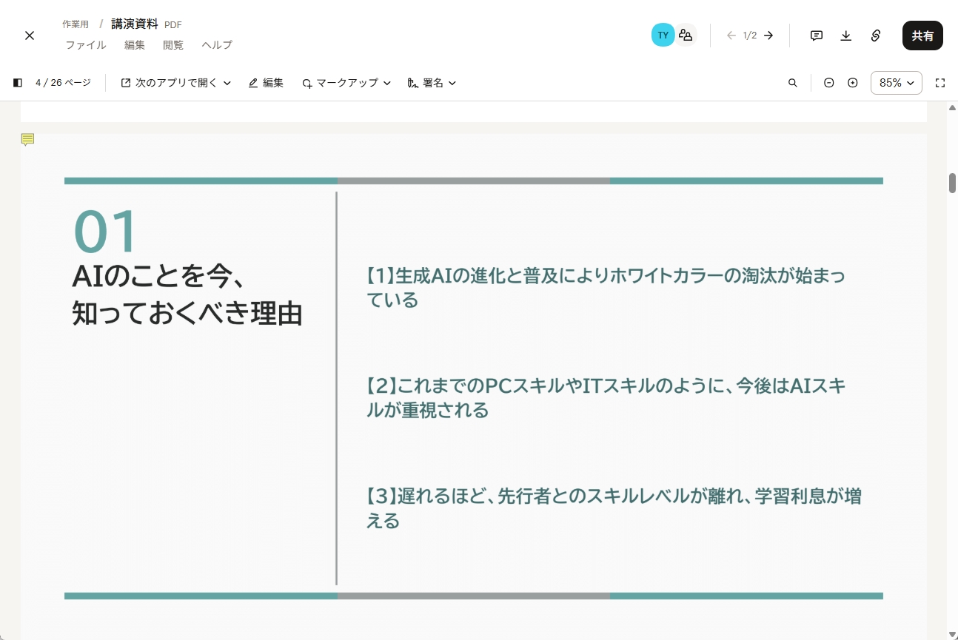Zoom in with the plus icon
This screenshot has height=640, width=958.
click(853, 83)
